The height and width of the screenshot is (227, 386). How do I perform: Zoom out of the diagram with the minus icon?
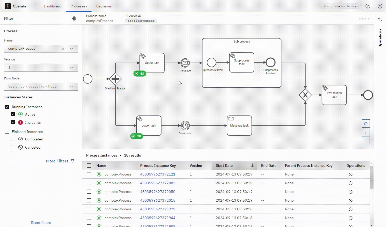click(x=366, y=141)
